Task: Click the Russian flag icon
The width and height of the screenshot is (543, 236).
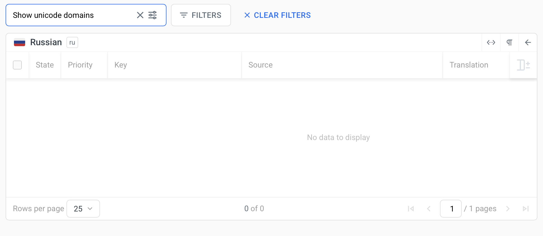Action: pos(20,42)
